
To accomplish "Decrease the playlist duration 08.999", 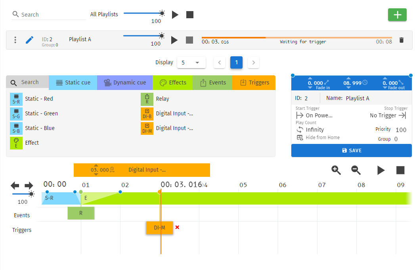I will (348, 88).
